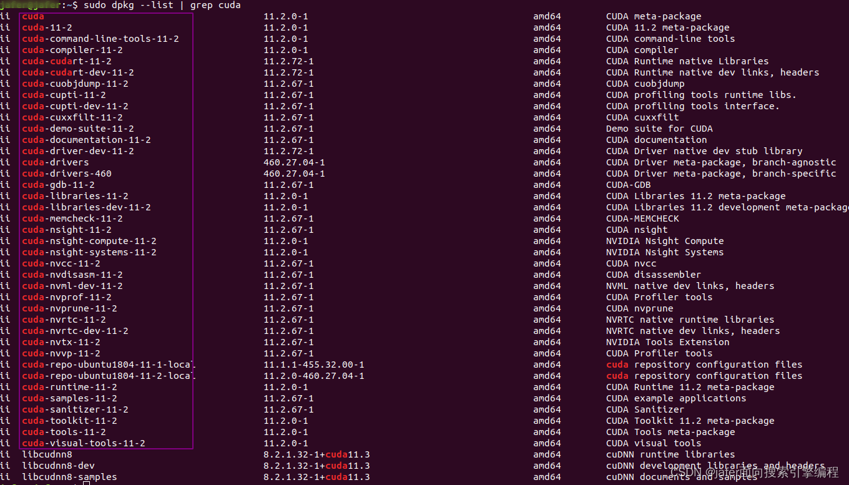The height and width of the screenshot is (485, 849).
Task: Click package 'cuda-gdb-11-2'
Action: pyautogui.click(x=58, y=185)
